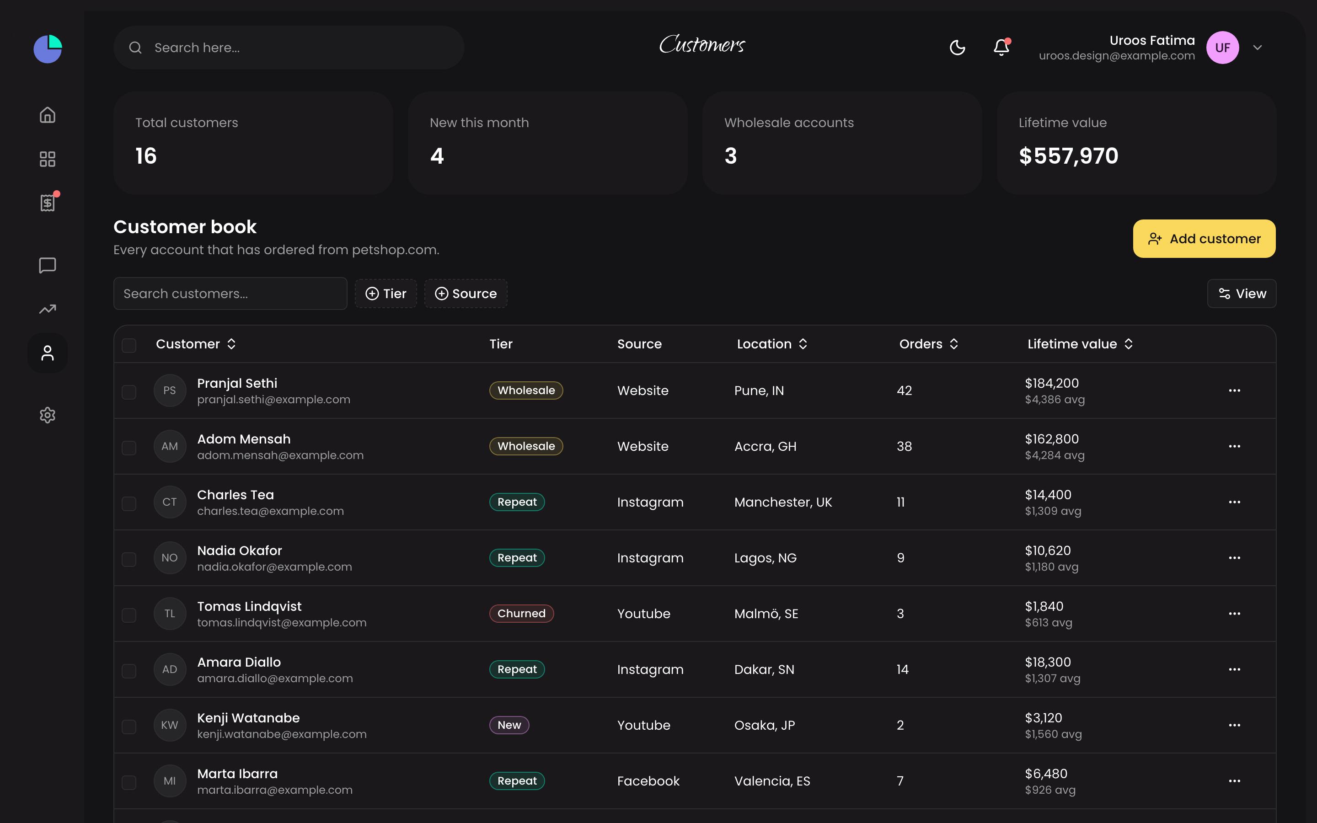Click the Lifetime value $557,970 card
Viewport: 1317px width, 823px height.
[x=1136, y=143]
